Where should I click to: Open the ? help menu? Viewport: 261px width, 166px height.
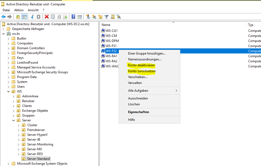point(43,10)
